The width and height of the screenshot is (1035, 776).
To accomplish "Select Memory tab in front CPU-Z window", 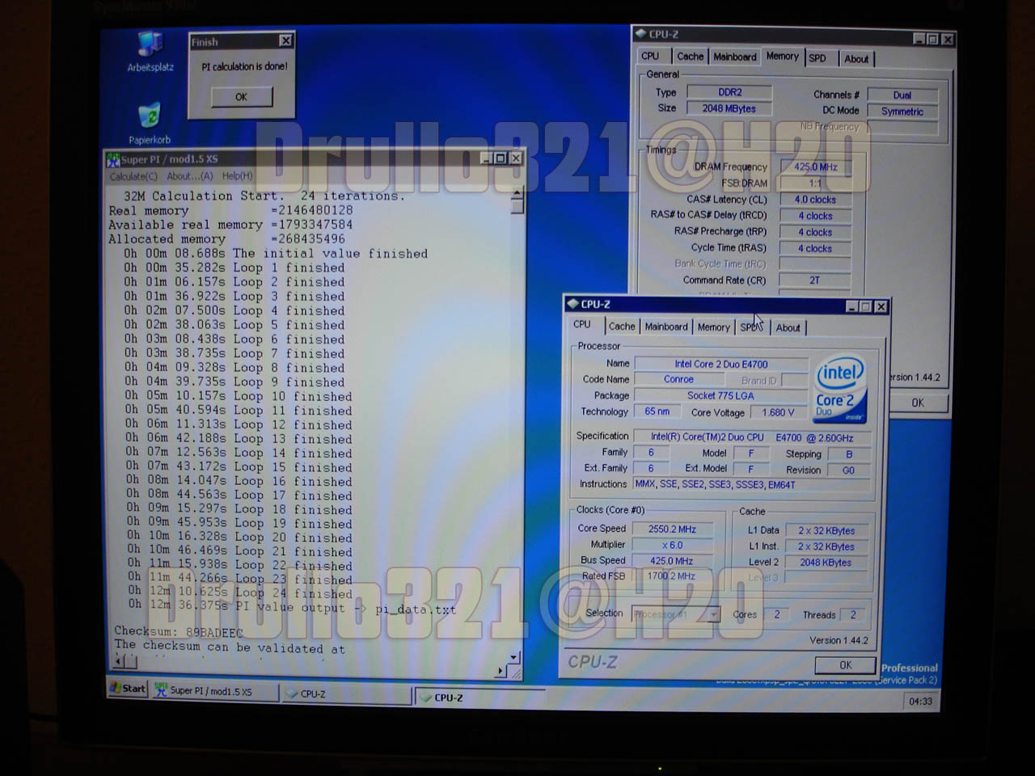I will (x=713, y=327).
